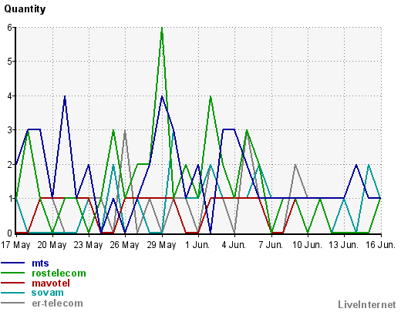Click the 1 Jun. axis label
The height and width of the screenshot is (312, 401).
click(197, 245)
